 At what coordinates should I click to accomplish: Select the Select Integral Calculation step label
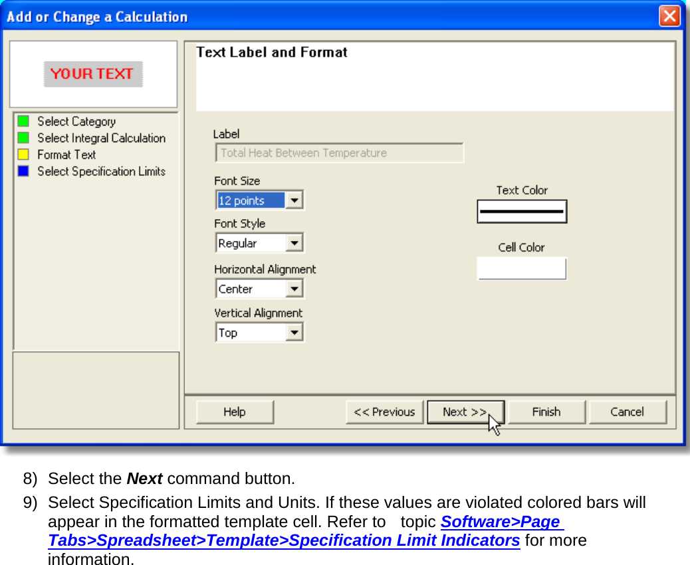tap(102, 138)
